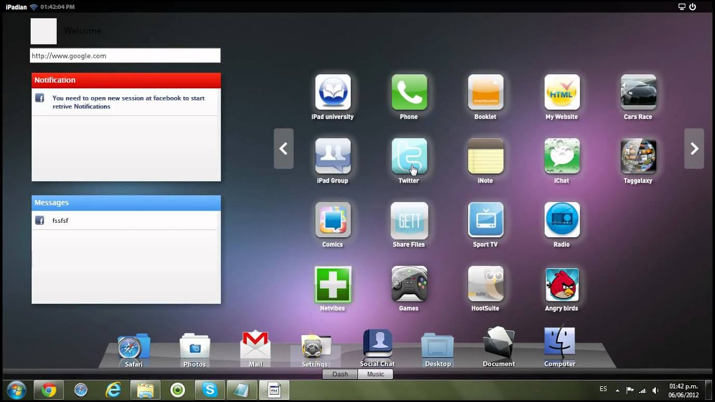The height and width of the screenshot is (402, 715).
Task: Click the ES language indicator
Action: click(603, 389)
